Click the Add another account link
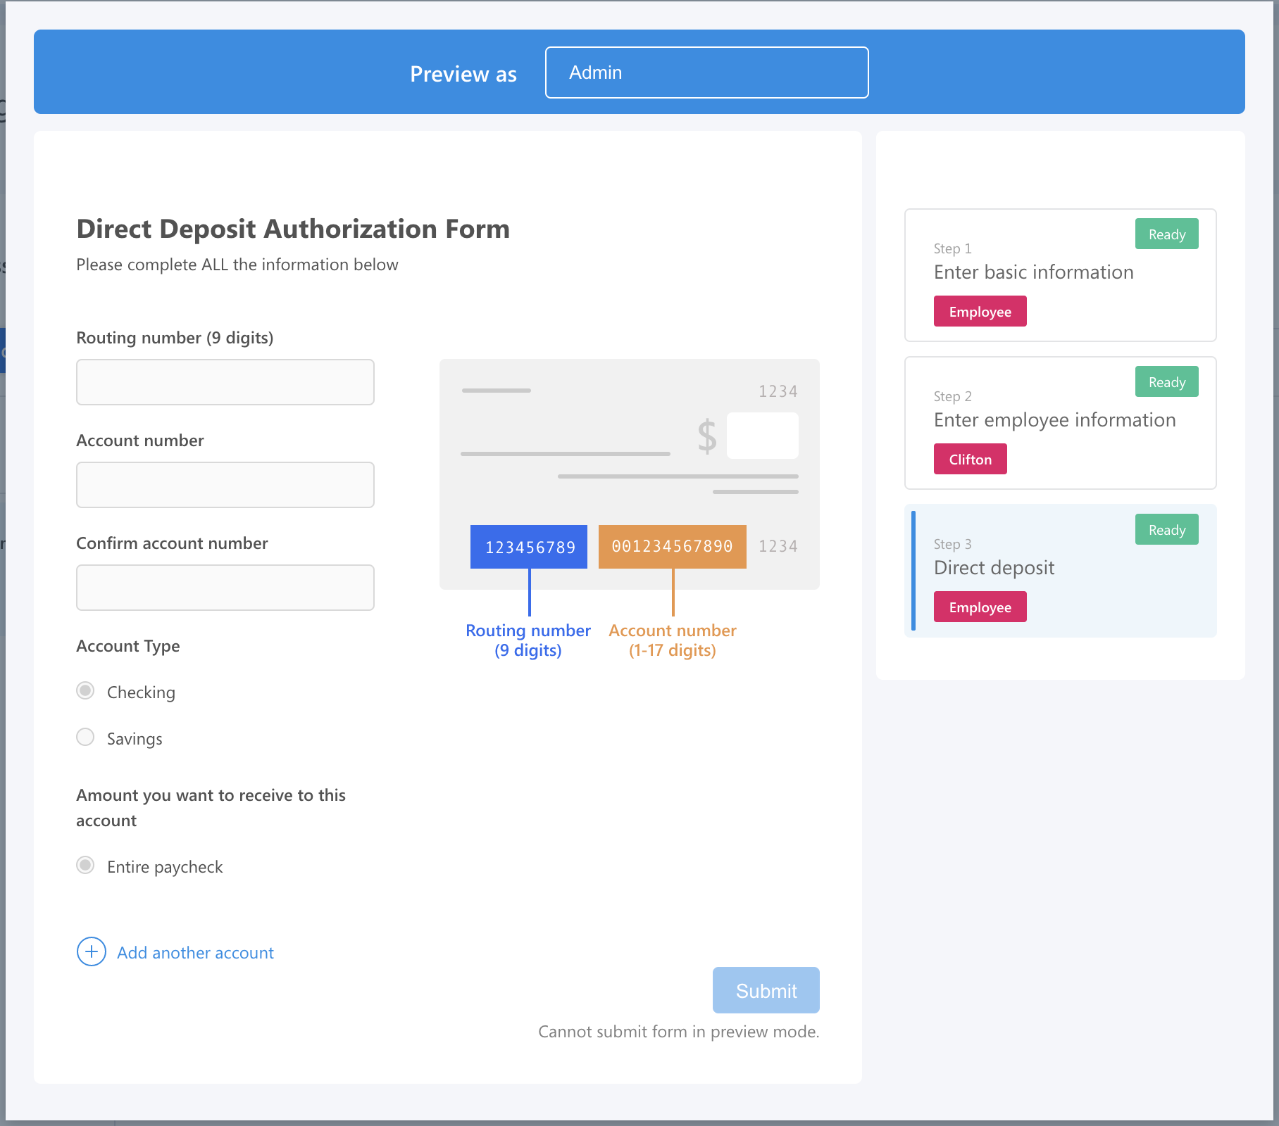This screenshot has height=1126, width=1279. click(195, 953)
